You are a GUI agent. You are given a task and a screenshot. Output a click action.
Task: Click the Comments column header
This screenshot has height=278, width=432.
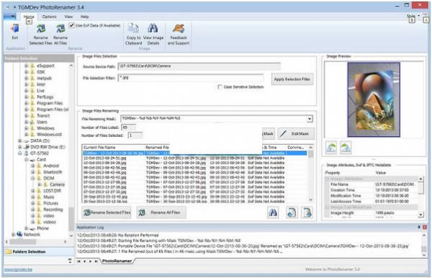296,148
